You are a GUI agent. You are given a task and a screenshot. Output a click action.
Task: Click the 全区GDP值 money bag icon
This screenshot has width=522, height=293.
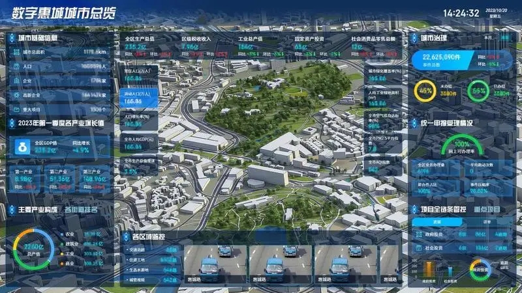click(23, 148)
